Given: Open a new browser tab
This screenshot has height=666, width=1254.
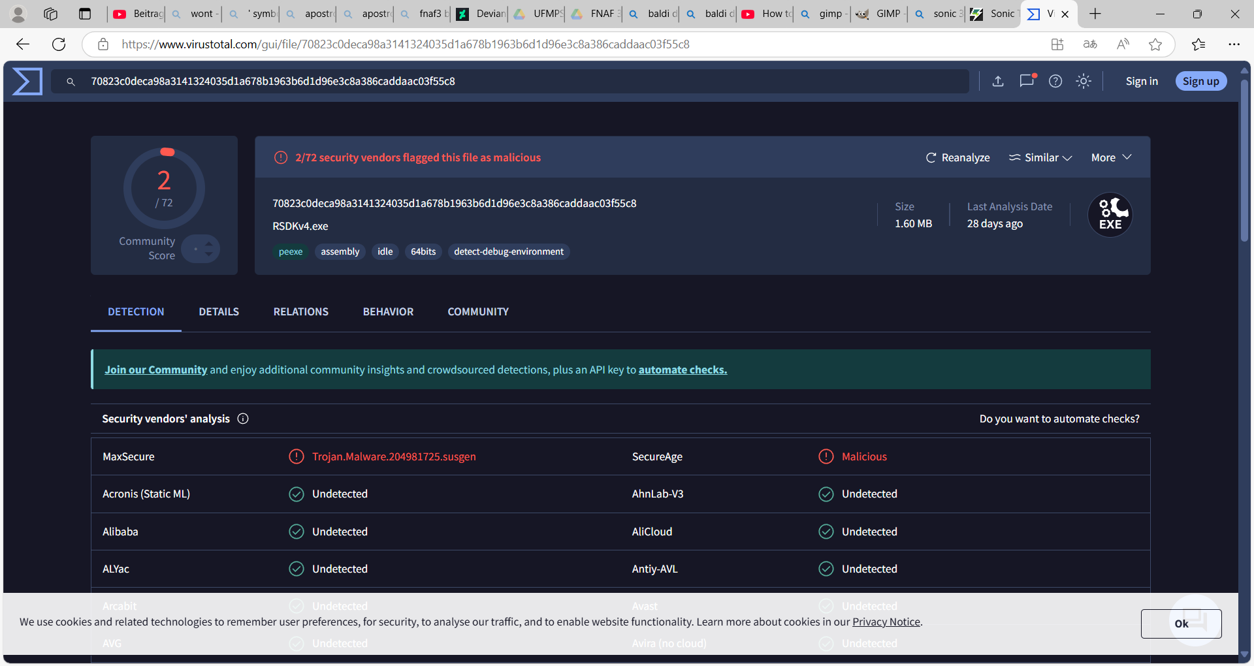Looking at the screenshot, I should [x=1095, y=14].
